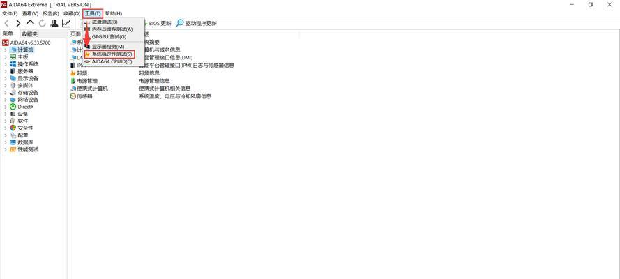This screenshot has width=620, height=279.
Task: Click the 服务器 server icon
Action: [13, 71]
